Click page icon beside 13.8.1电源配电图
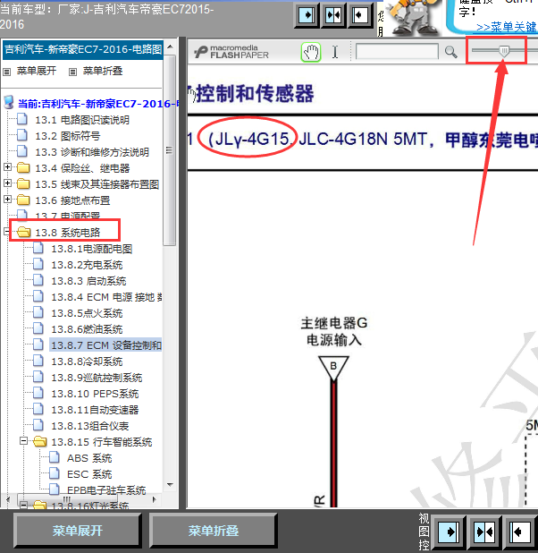Image resolution: width=538 pixels, height=553 pixels. (x=38, y=248)
